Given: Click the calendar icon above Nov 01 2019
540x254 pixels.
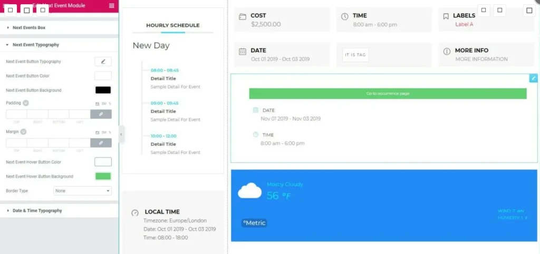Looking at the screenshot, I should point(256,110).
